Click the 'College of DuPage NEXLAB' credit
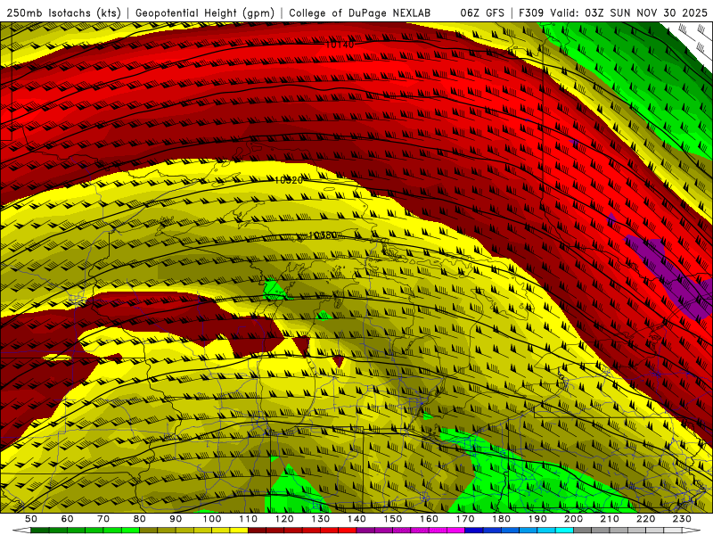Image resolution: width=713 pixels, height=535 pixels. 359,12
